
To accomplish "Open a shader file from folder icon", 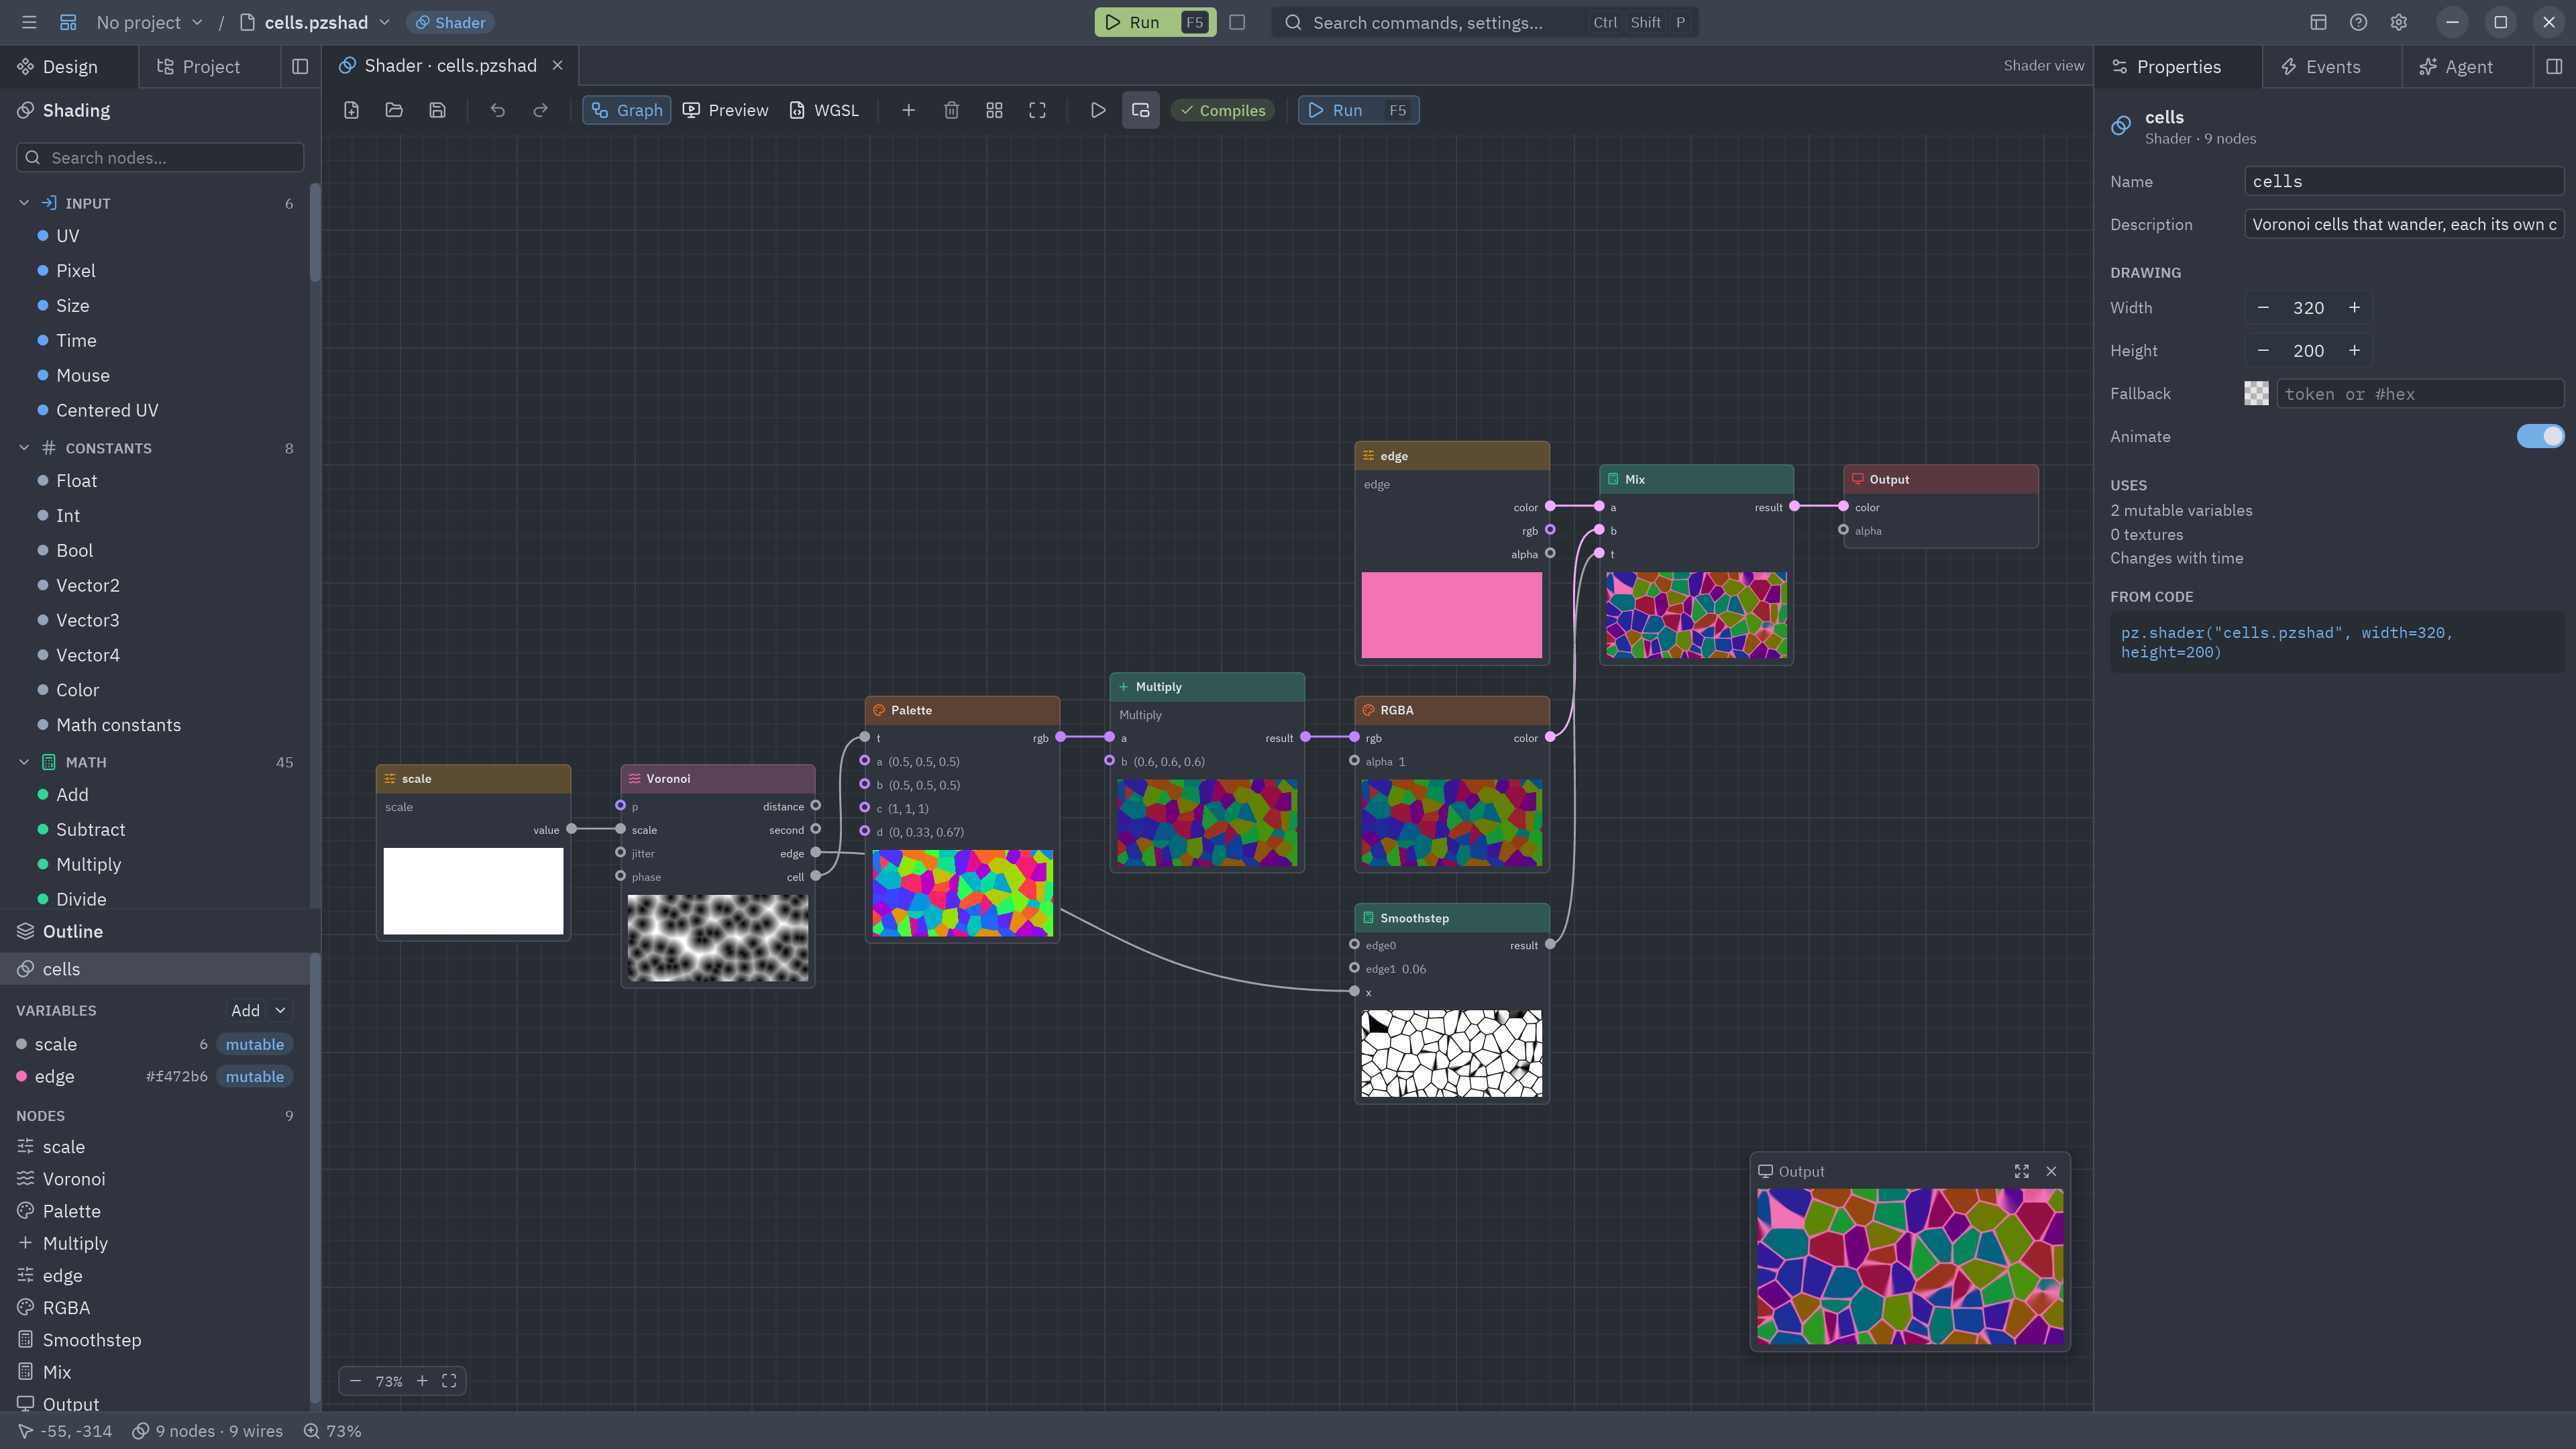I will (x=394, y=110).
